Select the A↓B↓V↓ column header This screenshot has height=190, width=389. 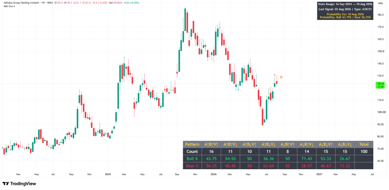pyautogui.click(x=344, y=144)
